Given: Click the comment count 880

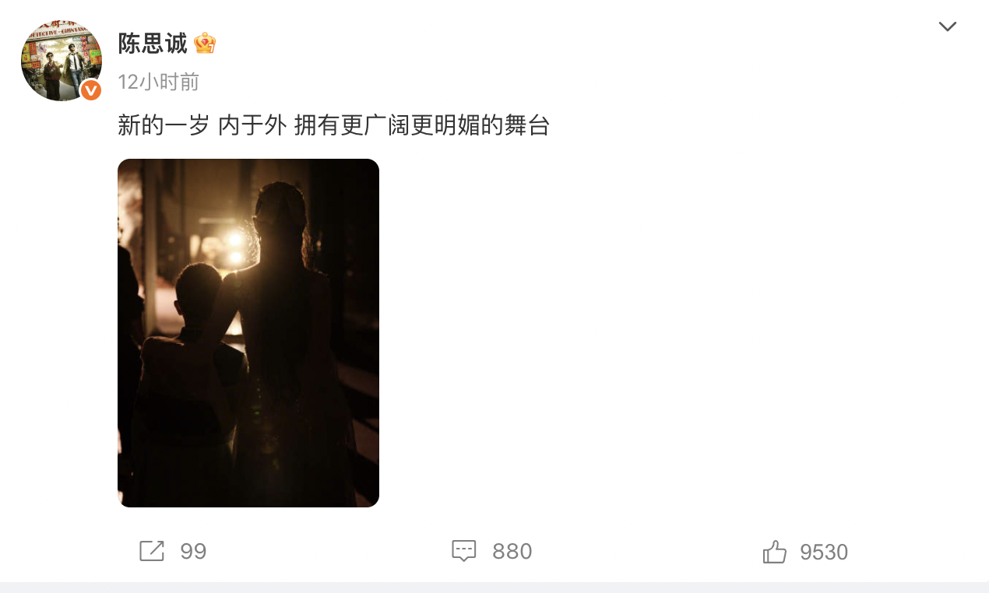Looking at the screenshot, I should point(512,552).
